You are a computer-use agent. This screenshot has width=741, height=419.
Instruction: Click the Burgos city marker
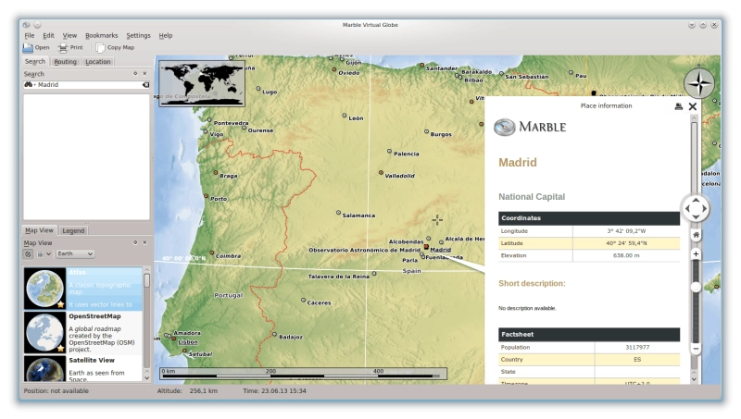point(426,131)
